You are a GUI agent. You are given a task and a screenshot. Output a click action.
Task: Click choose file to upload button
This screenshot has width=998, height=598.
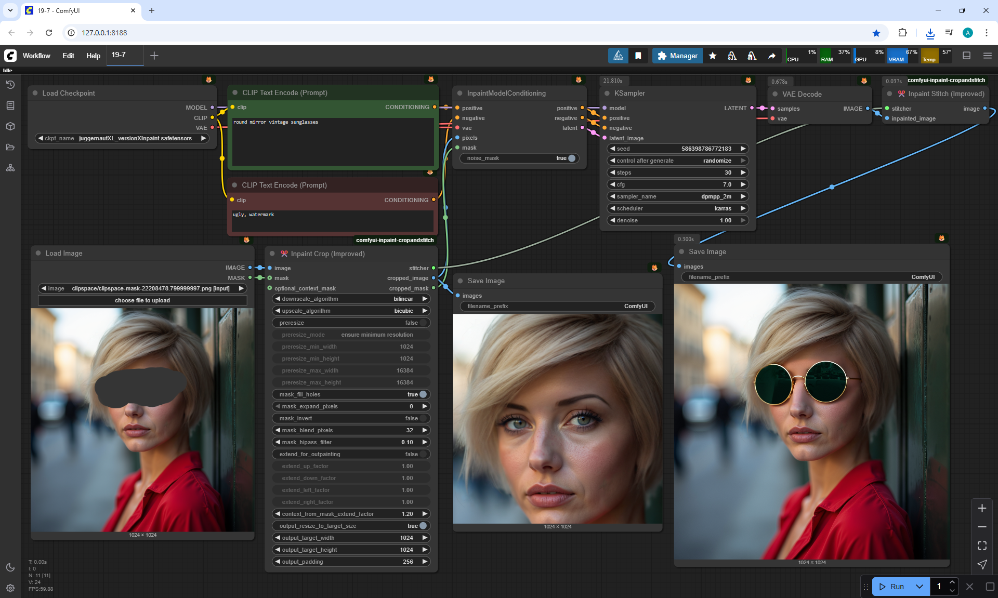click(142, 300)
